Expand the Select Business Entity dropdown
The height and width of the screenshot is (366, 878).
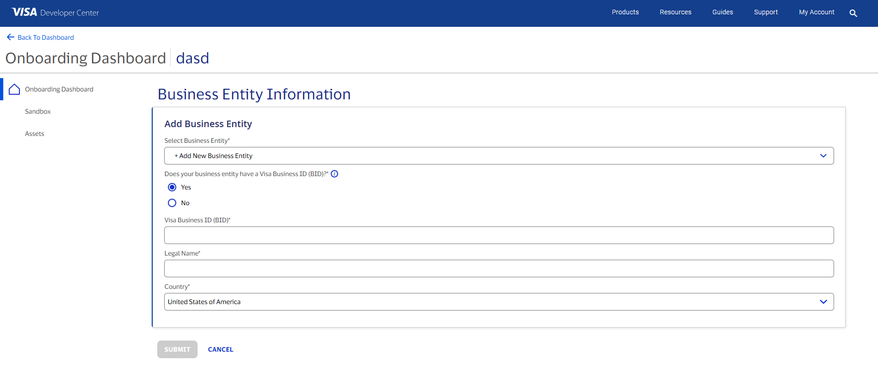(498, 156)
